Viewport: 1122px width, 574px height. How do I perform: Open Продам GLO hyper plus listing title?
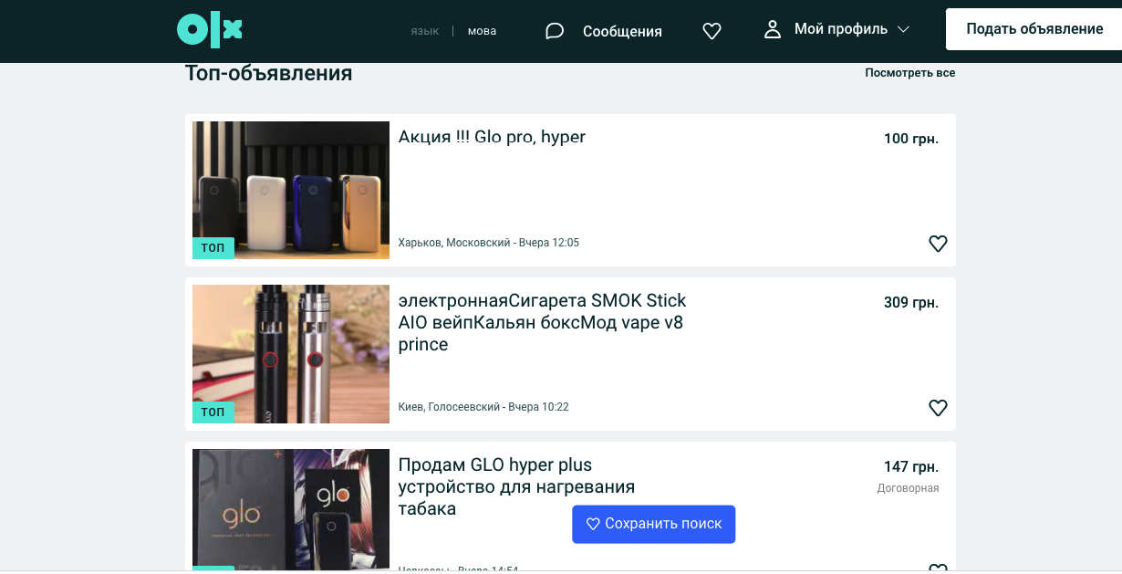517,486
